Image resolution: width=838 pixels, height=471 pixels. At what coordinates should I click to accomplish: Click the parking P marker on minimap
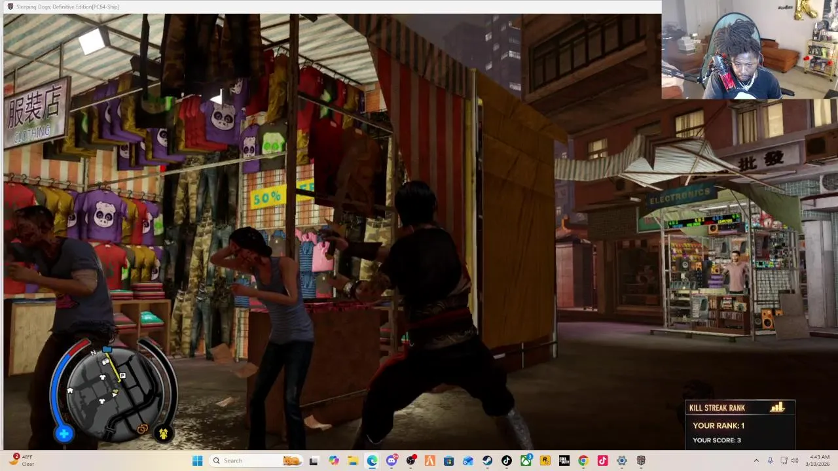point(122,375)
